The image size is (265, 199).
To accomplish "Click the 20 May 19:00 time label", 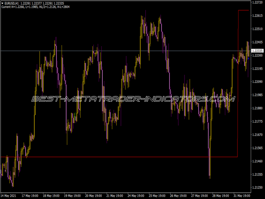I will [93, 196].
